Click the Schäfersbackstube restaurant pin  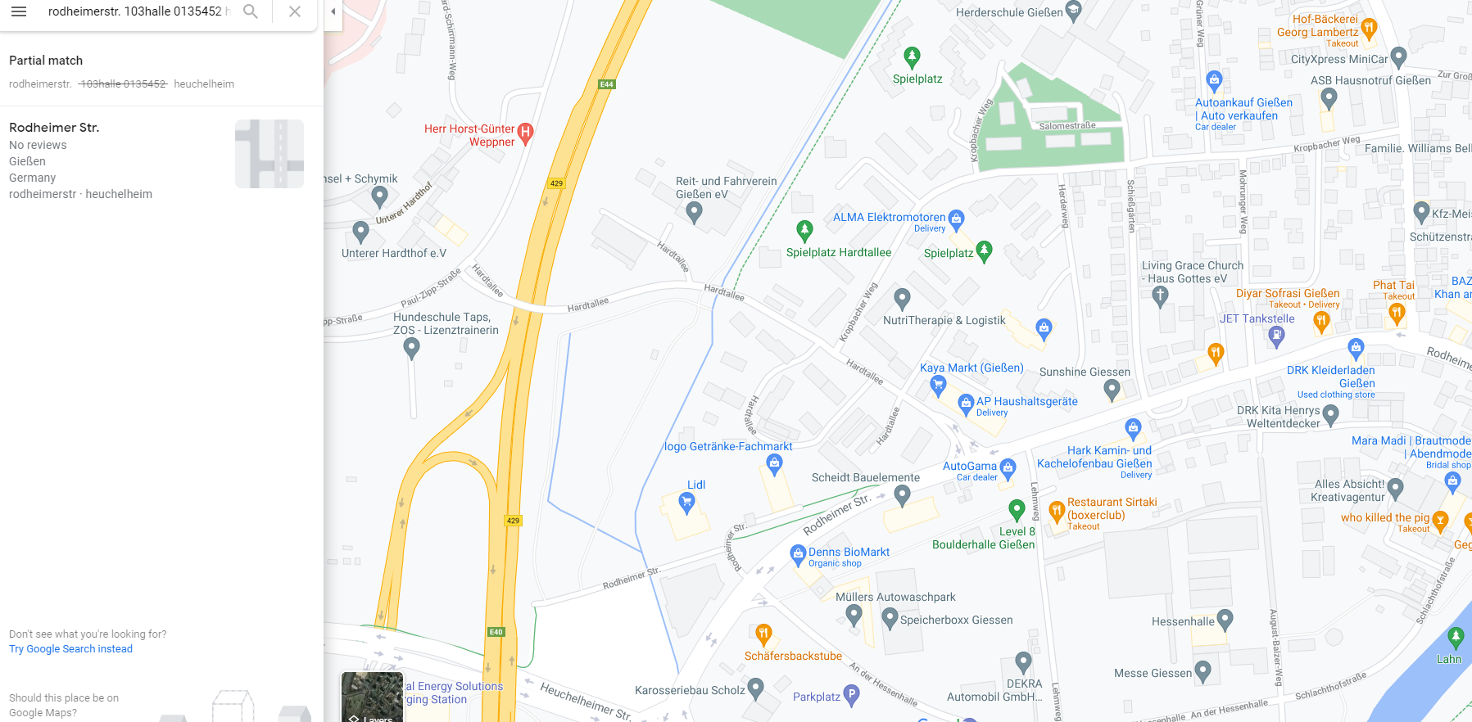coord(763,634)
